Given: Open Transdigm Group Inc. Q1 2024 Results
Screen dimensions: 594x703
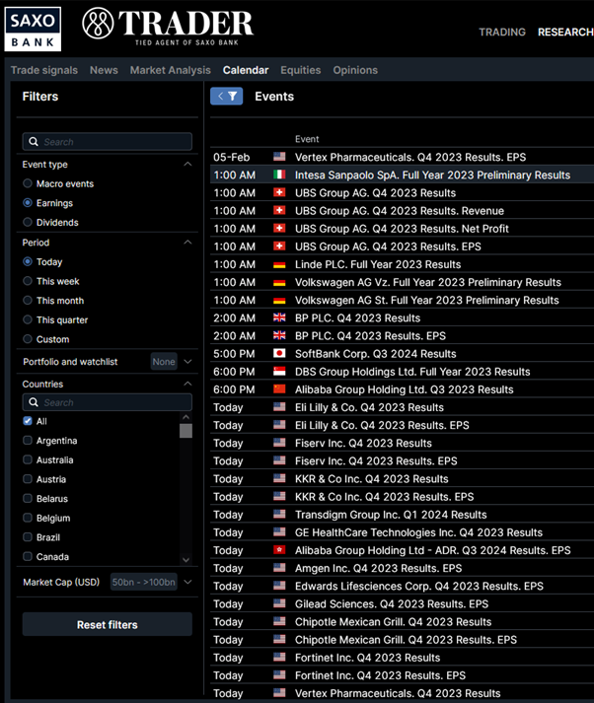Looking at the screenshot, I should pos(402,515).
